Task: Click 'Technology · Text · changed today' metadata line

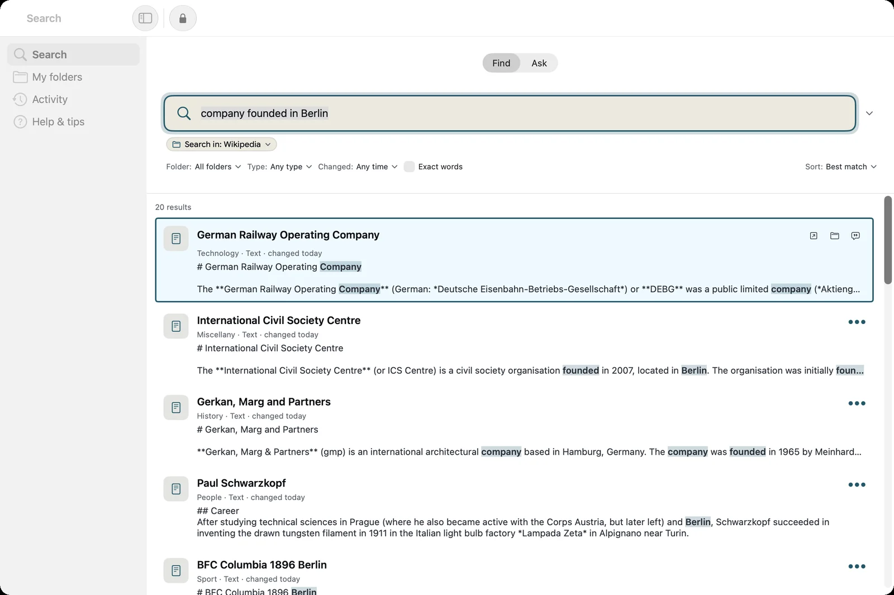Action: tap(259, 253)
